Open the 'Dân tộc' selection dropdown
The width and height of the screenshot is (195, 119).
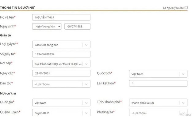(x=61, y=84)
